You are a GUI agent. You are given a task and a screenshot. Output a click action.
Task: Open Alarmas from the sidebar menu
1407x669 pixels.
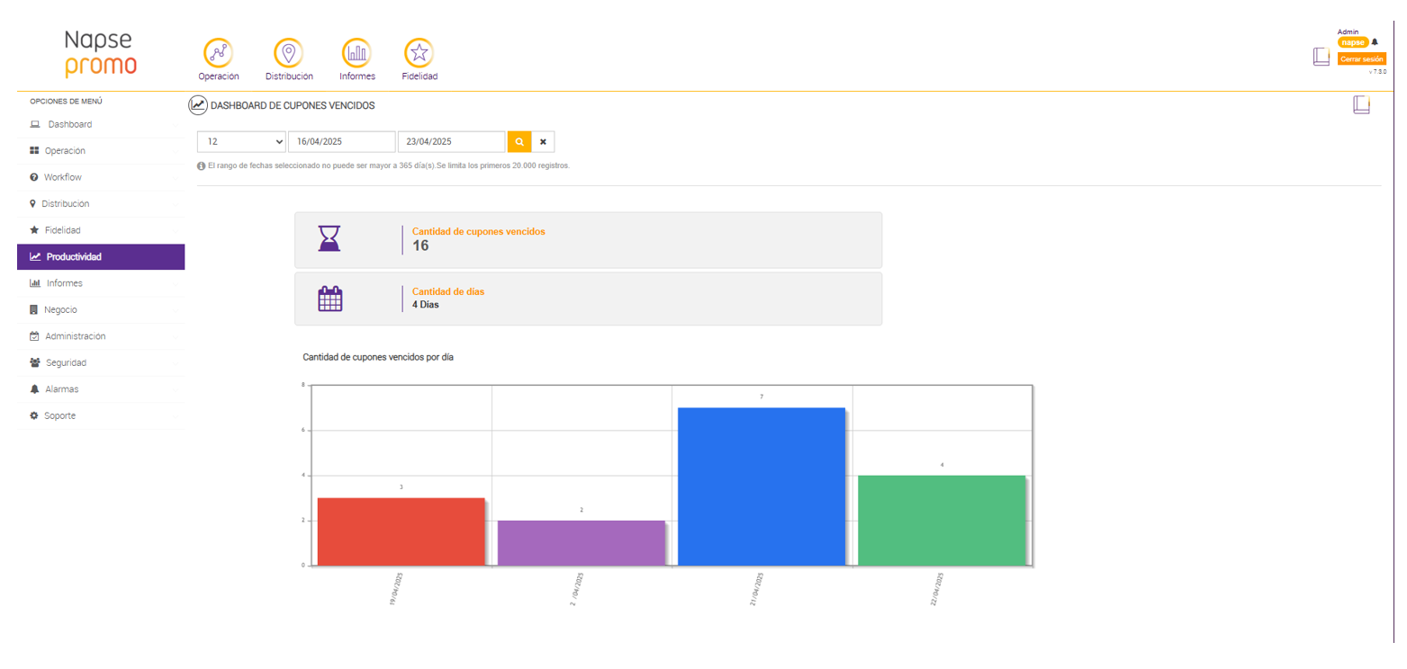(x=61, y=389)
